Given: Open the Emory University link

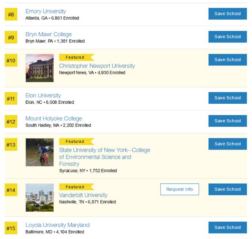Looking at the screenshot, I should 46,11.
